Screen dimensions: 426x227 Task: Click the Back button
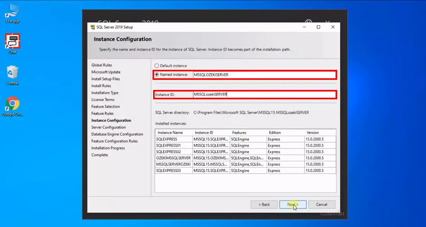pyautogui.click(x=264, y=204)
